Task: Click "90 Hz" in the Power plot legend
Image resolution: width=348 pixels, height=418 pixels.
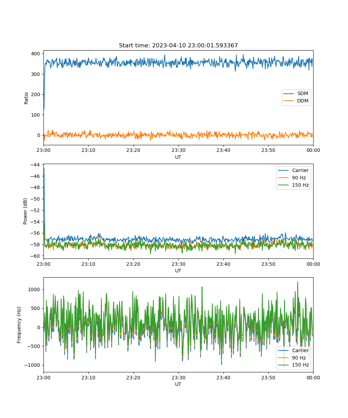Action: point(299,178)
